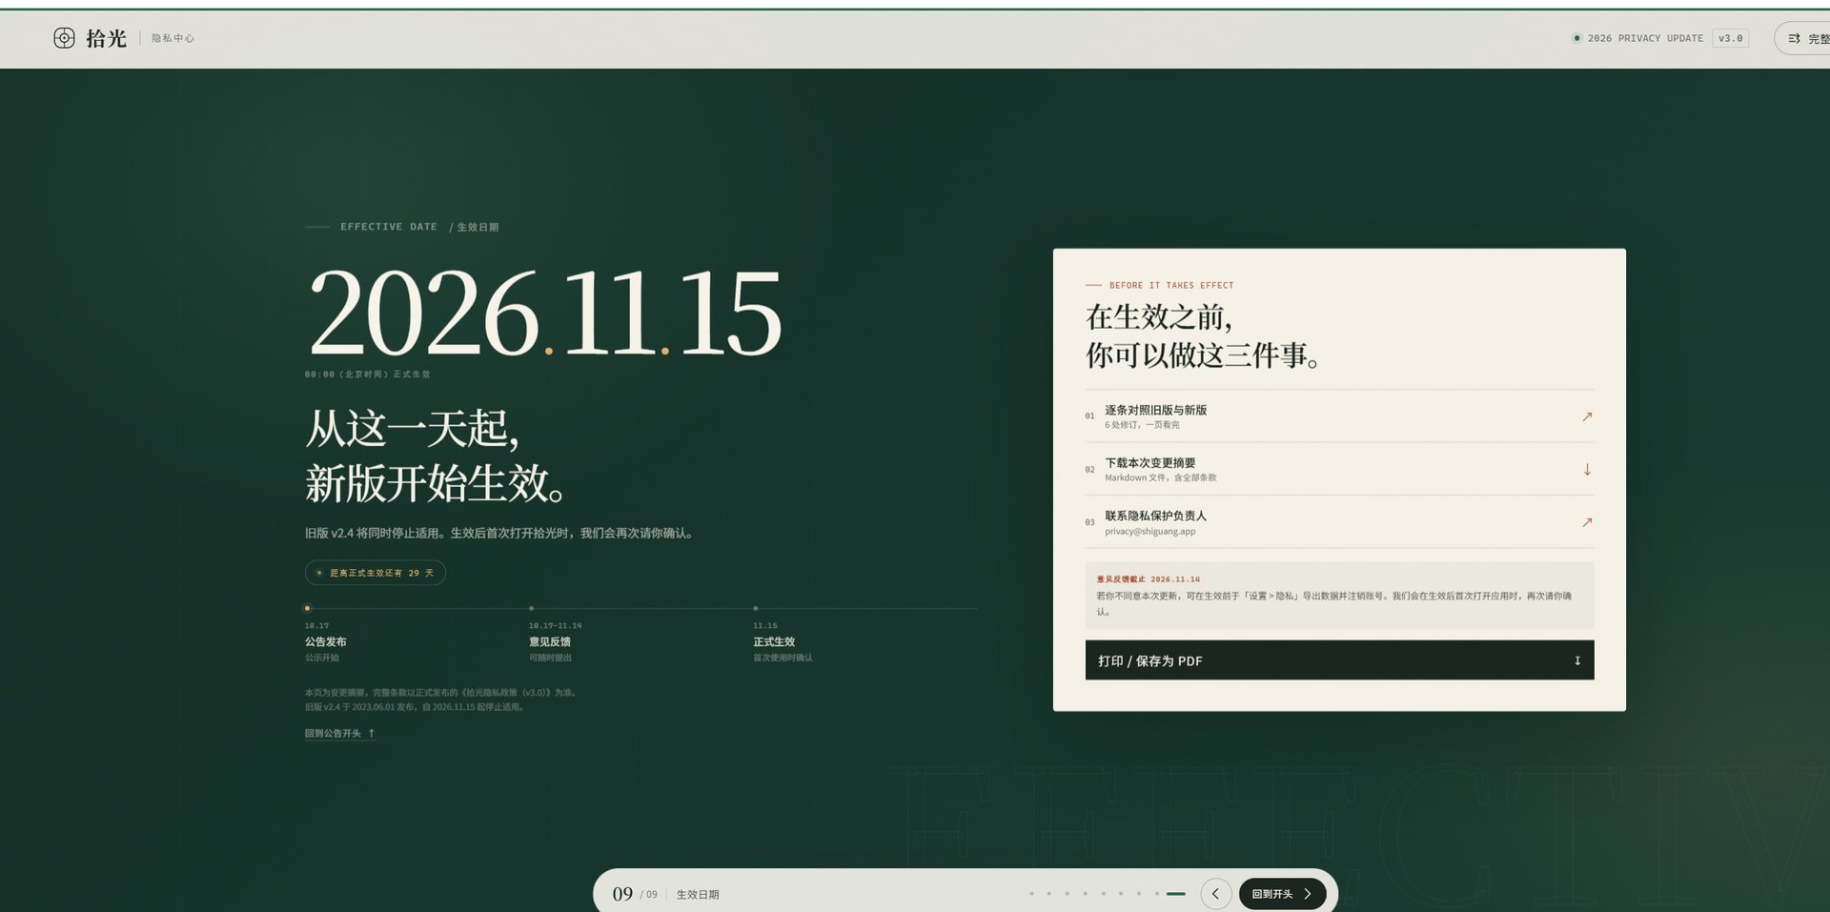This screenshot has height=912, width=1830.
Task: Click 旧版 v2.4 将同时停止适用 paragraph
Action: [498, 534]
